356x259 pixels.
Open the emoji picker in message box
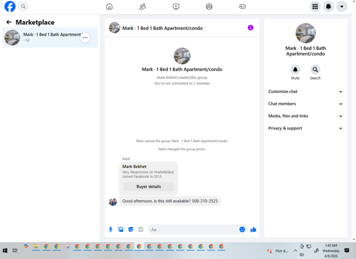(242, 229)
